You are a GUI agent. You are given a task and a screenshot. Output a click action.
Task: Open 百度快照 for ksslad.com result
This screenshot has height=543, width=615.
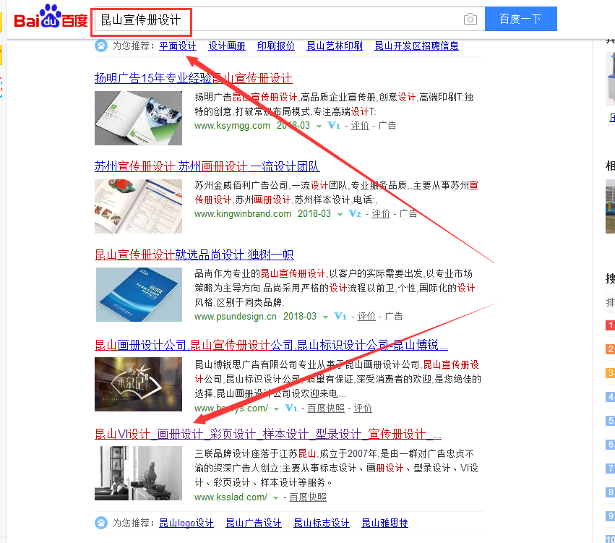tap(308, 497)
